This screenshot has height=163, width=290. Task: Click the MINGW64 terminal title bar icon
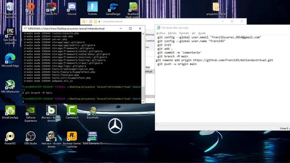pyautogui.click(x=25, y=29)
